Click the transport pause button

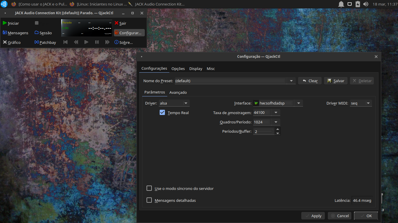(x=97, y=42)
